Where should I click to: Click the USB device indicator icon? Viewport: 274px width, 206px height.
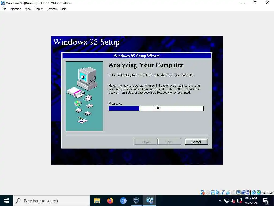coord(228,193)
